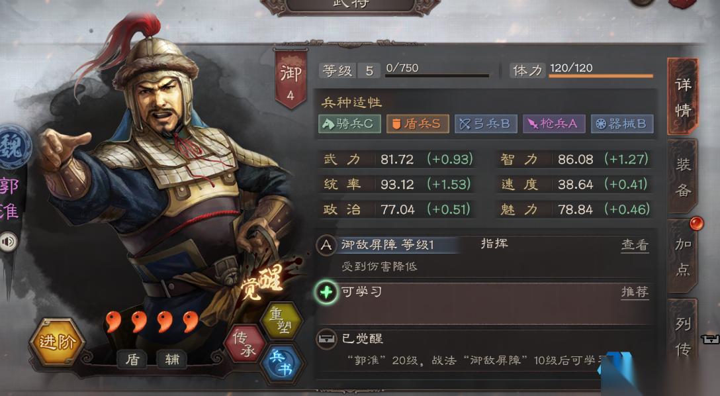Viewport: 720px width, 396px height.
Task: Click the 推荐 skill link
Action: [x=635, y=292]
